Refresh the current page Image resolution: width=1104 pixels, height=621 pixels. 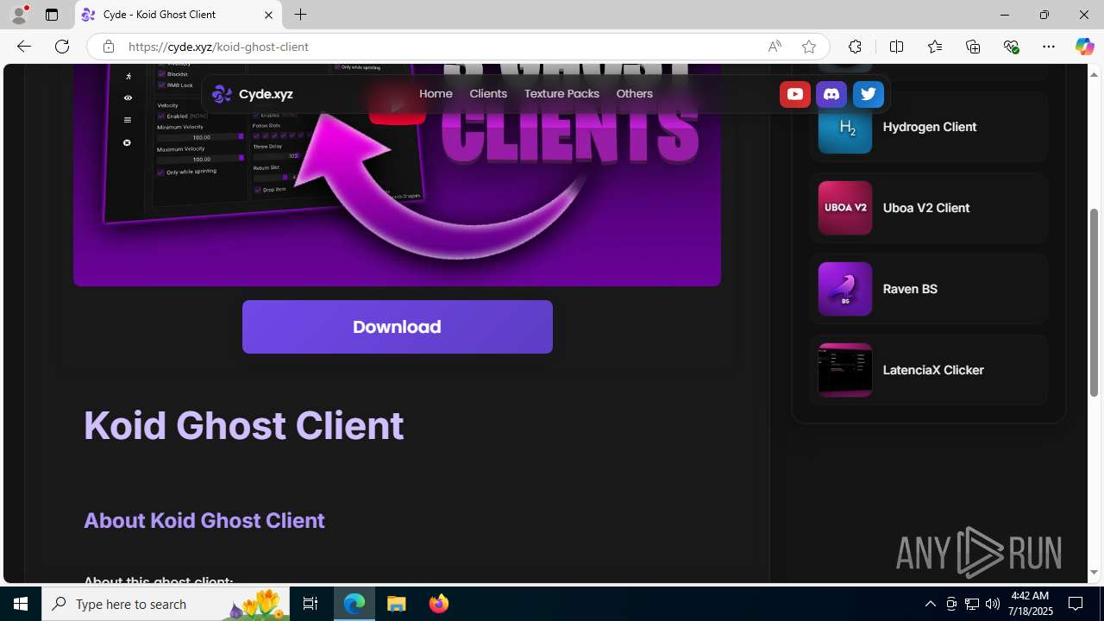point(62,47)
